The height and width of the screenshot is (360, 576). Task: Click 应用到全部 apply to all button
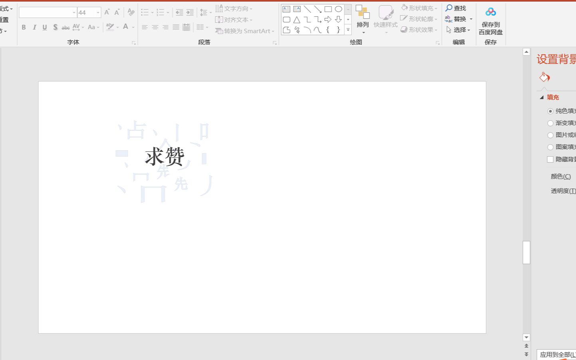coord(556,354)
